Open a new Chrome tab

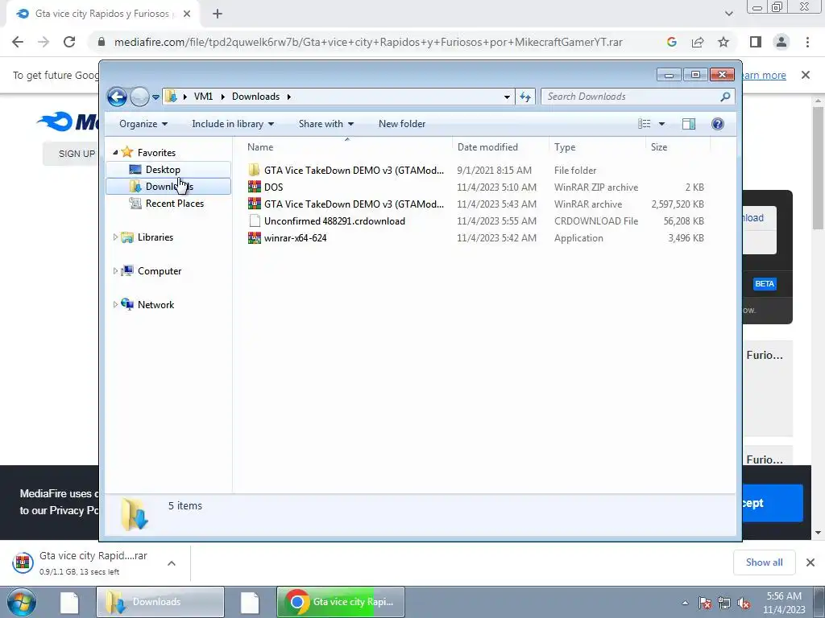click(218, 14)
